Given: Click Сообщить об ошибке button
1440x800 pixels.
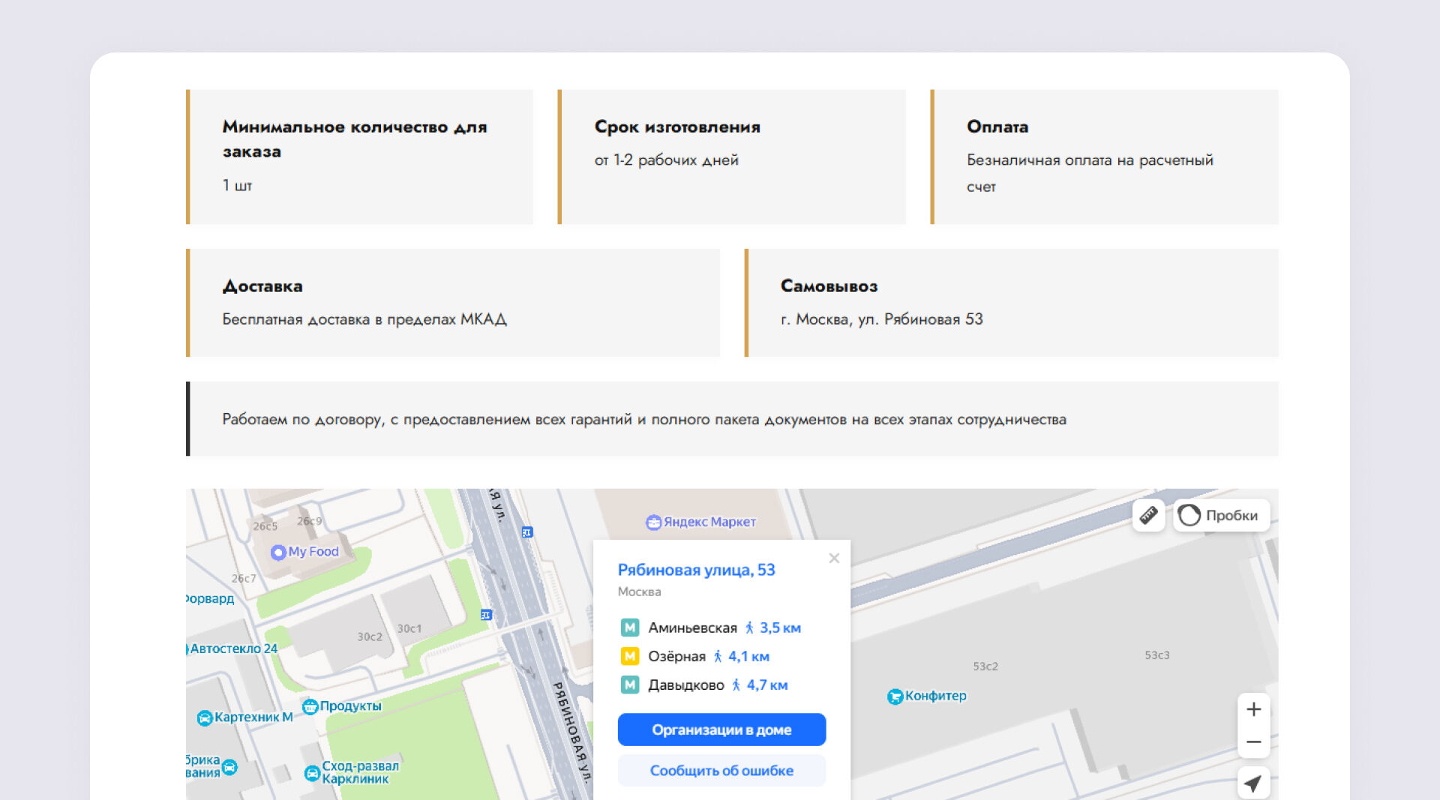Looking at the screenshot, I should coord(721,771).
